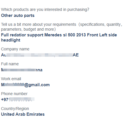Viewport: 125px width, 120px height.
Task: Click the +97 phone number value
Action: (18, 99)
